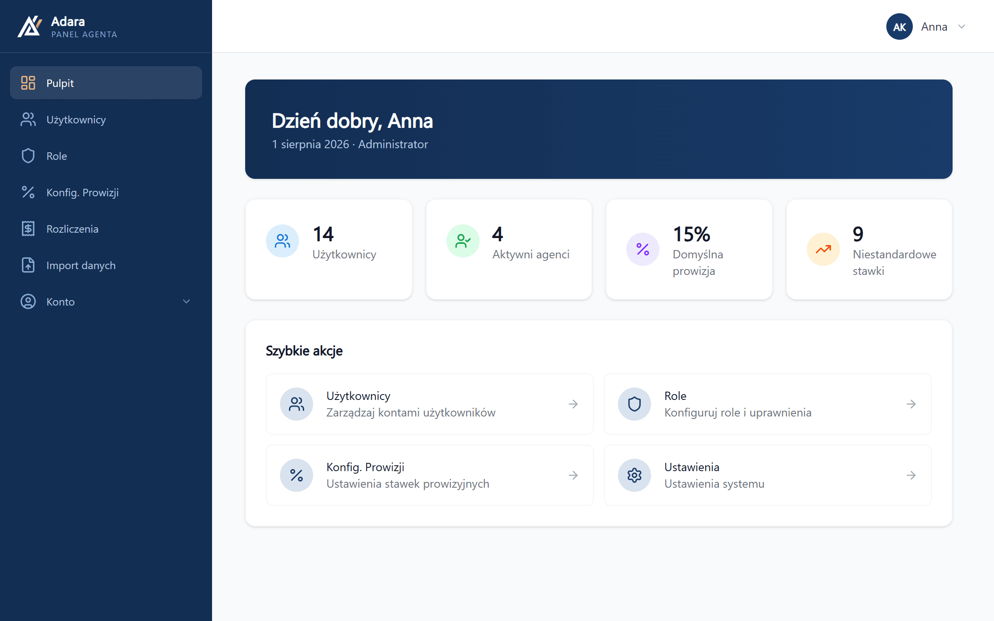Click the percent icon in the Konfig. Prowizji quick action
The width and height of the screenshot is (994, 621).
[x=297, y=475]
